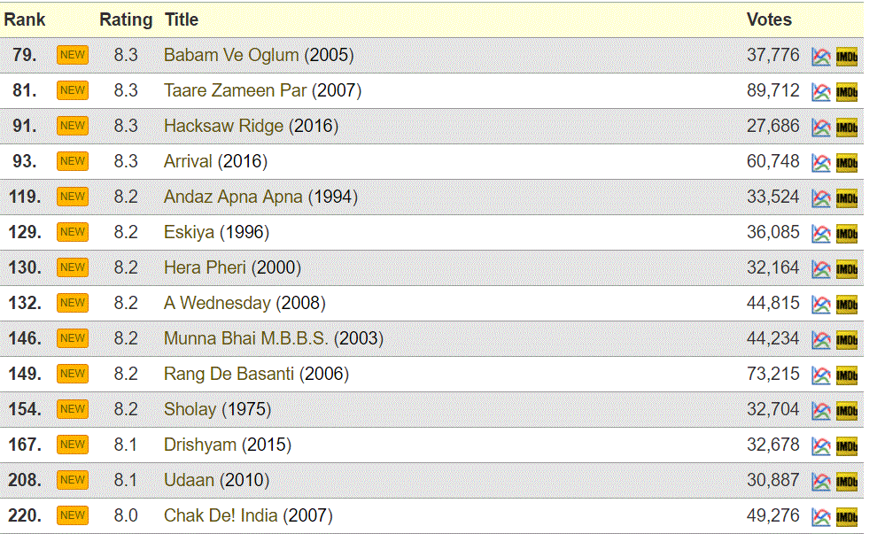Click the IMDb icon for Eskiya

pyautogui.click(x=847, y=234)
